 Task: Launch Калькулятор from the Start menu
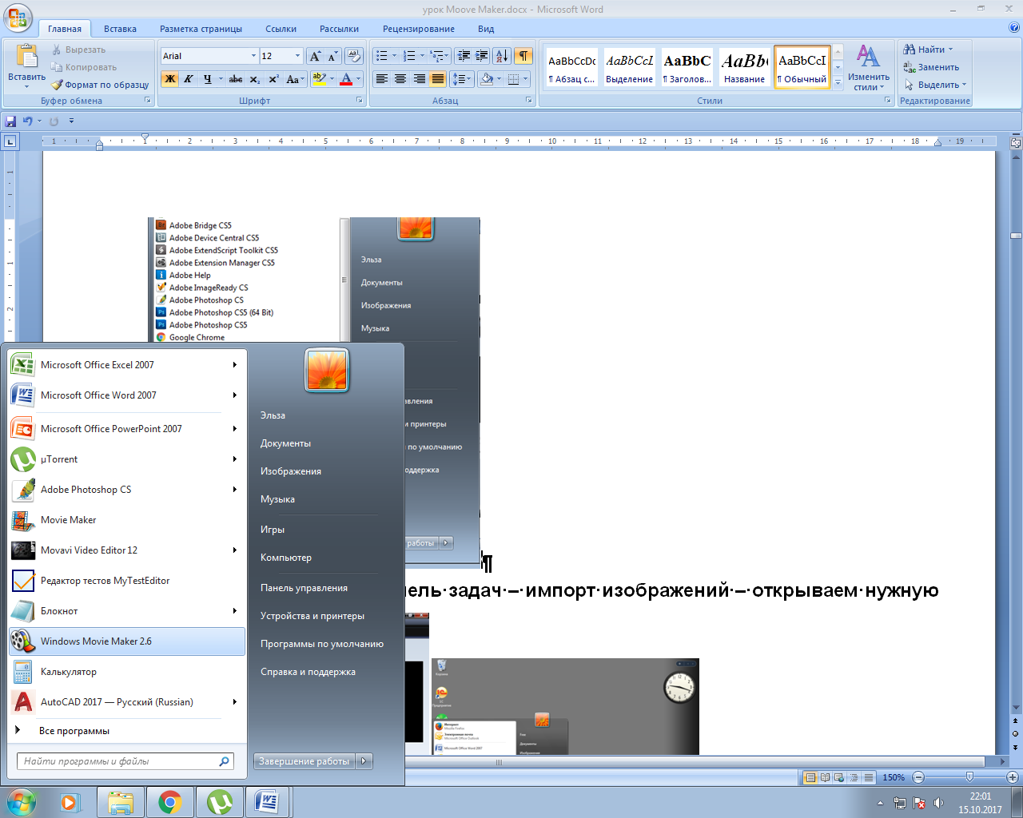coord(127,672)
